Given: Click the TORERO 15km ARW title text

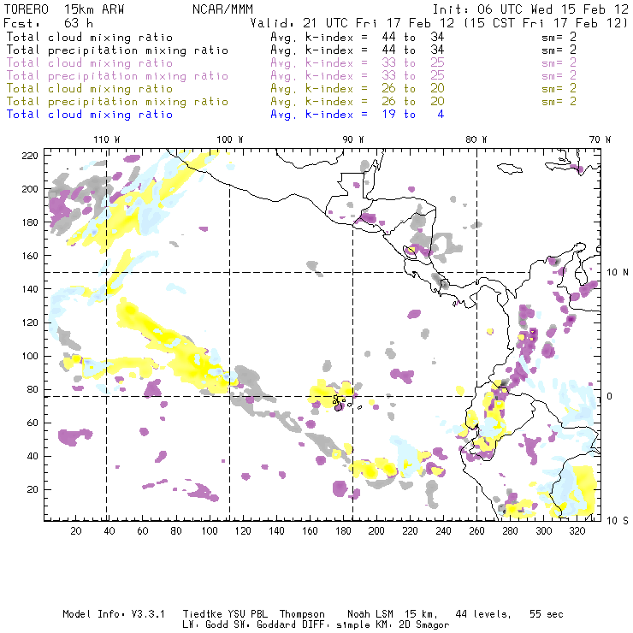Looking at the screenshot, I should point(65,10).
